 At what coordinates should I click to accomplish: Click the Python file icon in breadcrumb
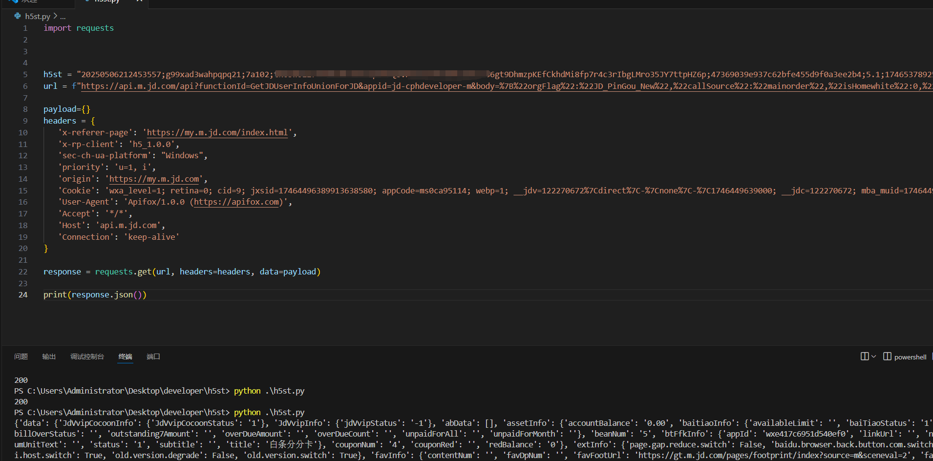(x=18, y=16)
